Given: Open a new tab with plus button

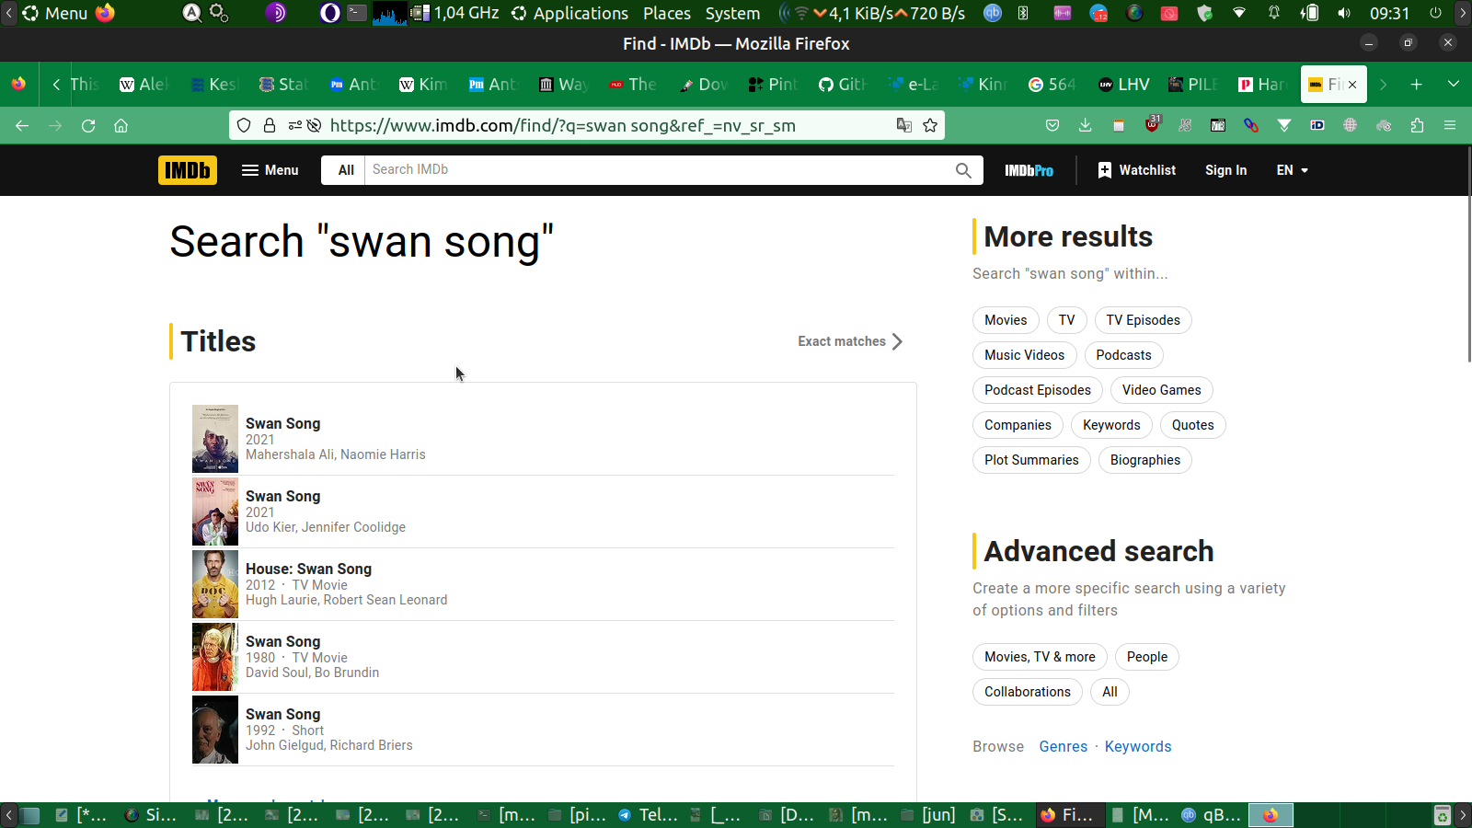Looking at the screenshot, I should pyautogui.click(x=1417, y=85).
